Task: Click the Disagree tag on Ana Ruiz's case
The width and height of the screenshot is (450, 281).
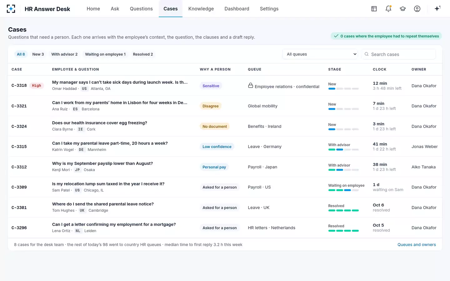Action: click(x=211, y=106)
